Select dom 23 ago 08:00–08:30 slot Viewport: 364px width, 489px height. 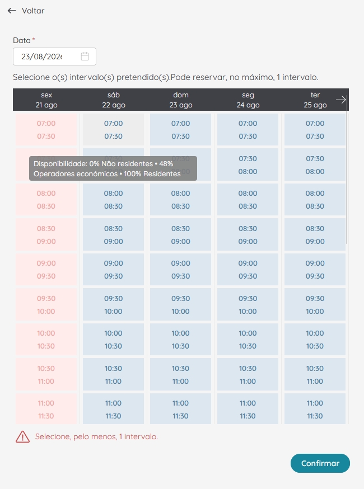tap(180, 200)
